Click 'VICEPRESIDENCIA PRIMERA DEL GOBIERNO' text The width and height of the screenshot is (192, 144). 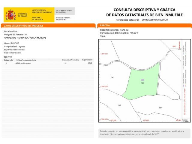[x=42, y=11]
